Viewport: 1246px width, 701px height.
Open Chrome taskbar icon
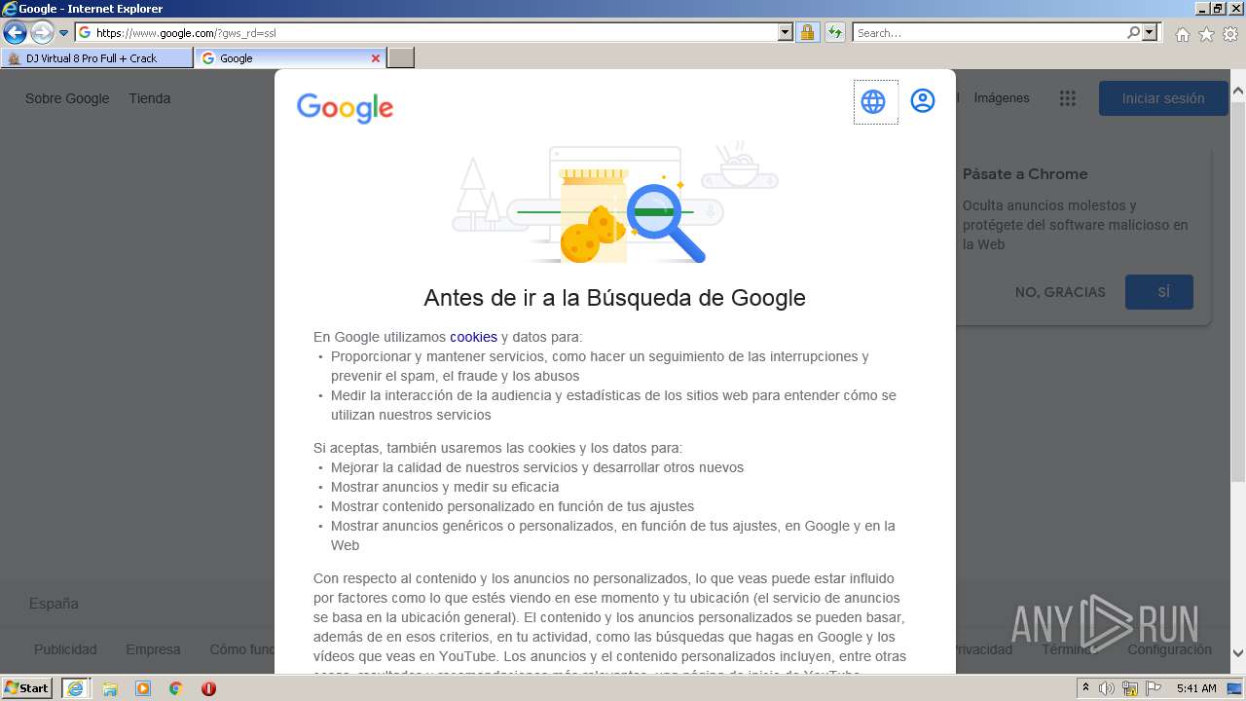coord(175,688)
